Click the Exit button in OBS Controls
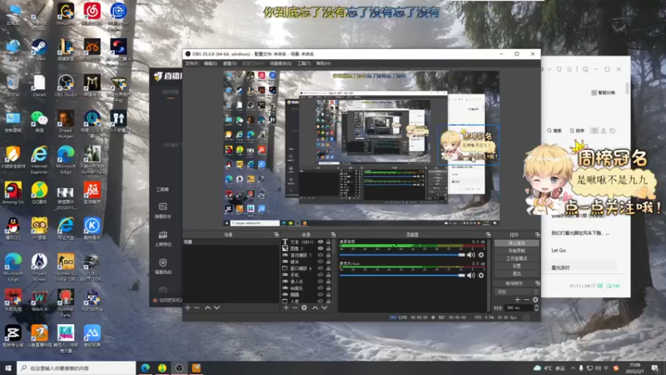This screenshot has width=666, height=375. click(516, 274)
